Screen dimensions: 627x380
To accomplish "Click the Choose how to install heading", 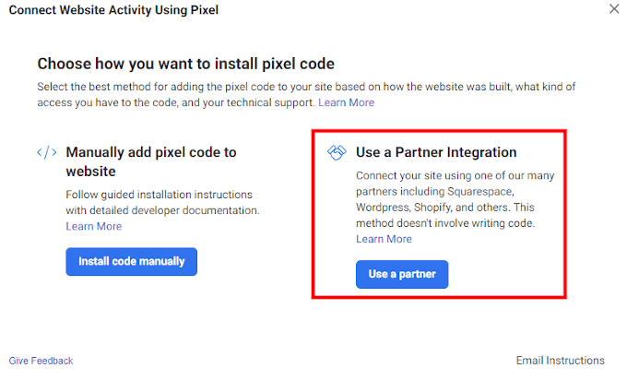I will (185, 64).
